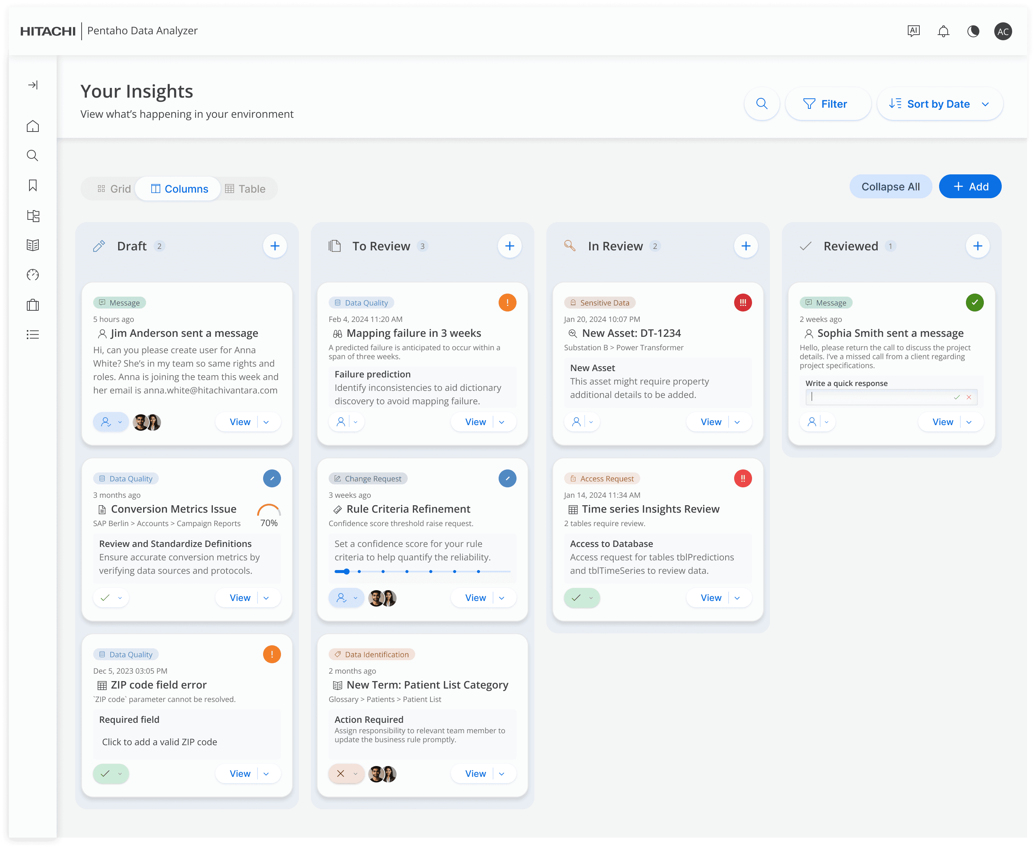1036x848 pixels.
Task: Add a card to the Draft column
Action: [x=275, y=246]
